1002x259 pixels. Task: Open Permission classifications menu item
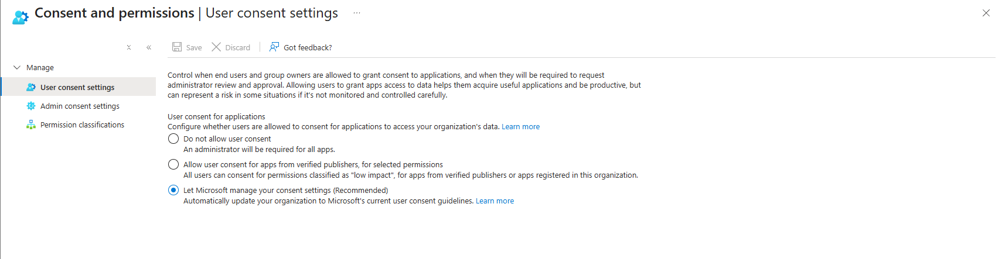pos(82,125)
